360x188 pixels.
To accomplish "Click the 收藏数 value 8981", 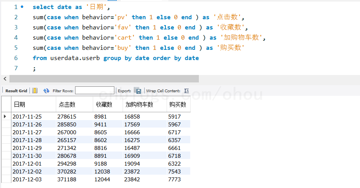I will 101,117.
